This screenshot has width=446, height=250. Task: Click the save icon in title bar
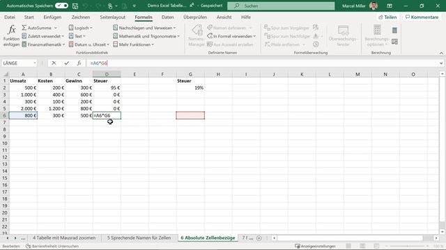75,6
